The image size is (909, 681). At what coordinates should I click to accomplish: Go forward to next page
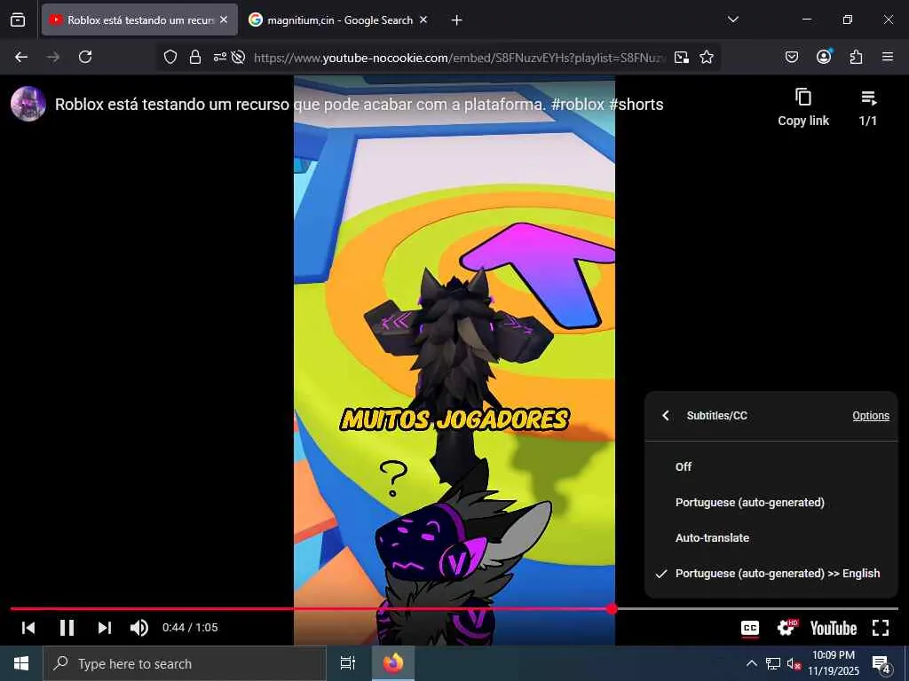[53, 57]
